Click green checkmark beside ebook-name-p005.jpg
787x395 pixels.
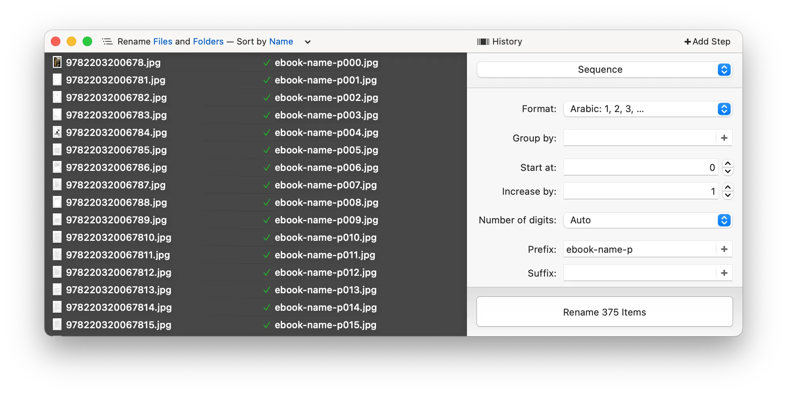coord(267,150)
